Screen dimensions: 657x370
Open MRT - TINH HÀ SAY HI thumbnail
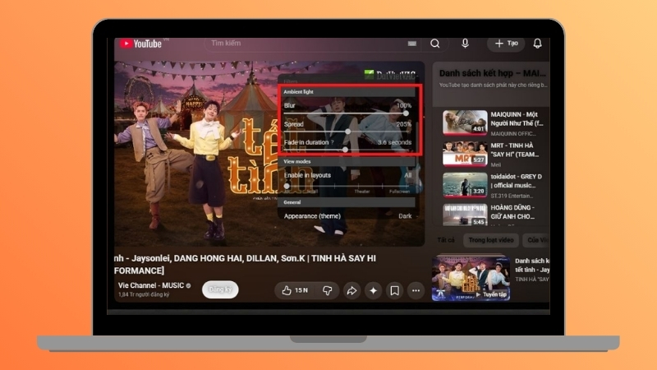(x=465, y=154)
